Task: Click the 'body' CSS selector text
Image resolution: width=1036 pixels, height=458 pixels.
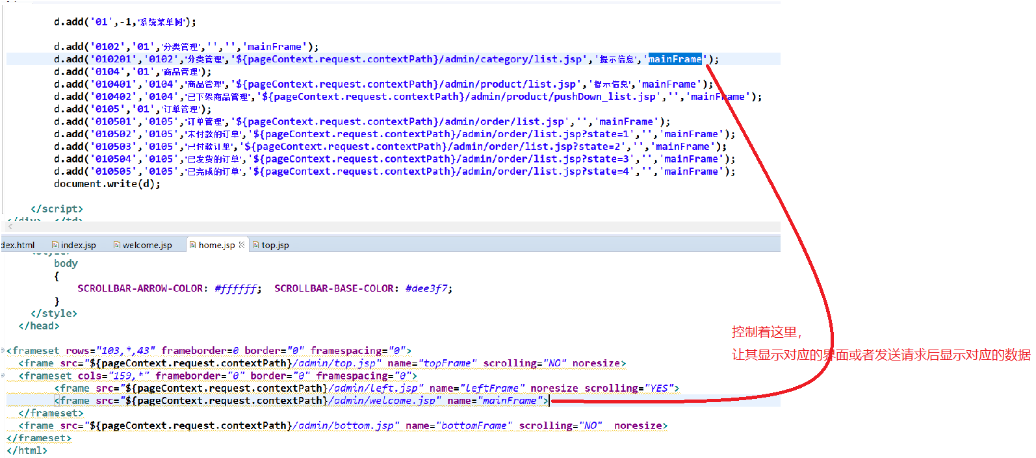Action: point(66,264)
